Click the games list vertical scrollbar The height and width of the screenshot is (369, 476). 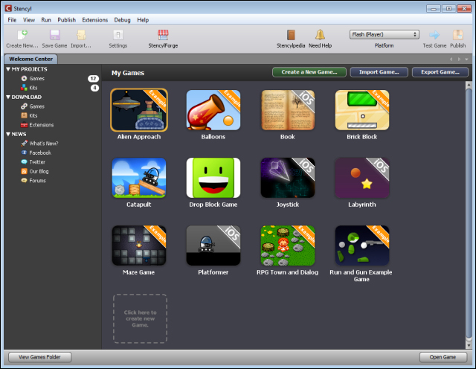pos(469,213)
